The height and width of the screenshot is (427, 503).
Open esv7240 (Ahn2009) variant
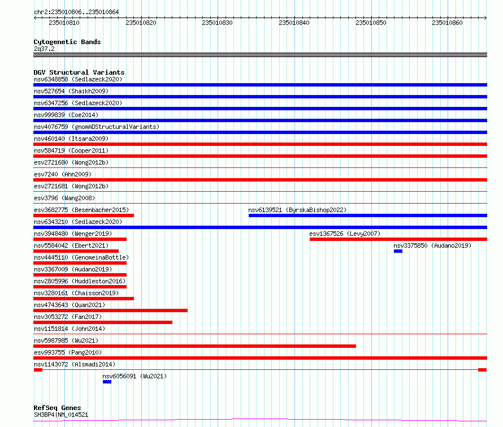(x=63, y=174)
